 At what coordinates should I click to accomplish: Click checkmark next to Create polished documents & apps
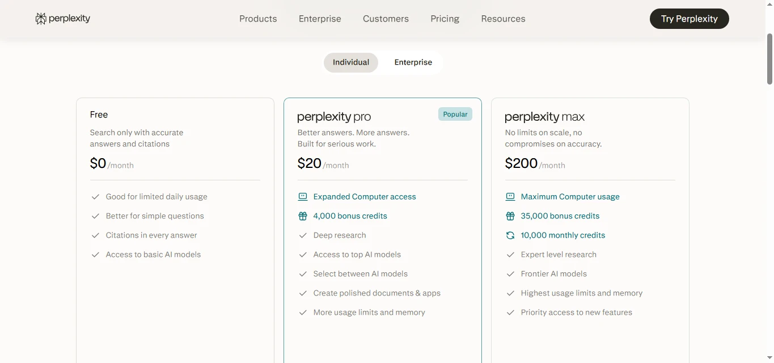tap(303, 293)
